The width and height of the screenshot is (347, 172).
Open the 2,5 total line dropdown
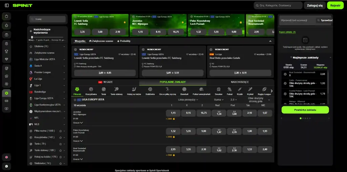[x=234, y=100]
